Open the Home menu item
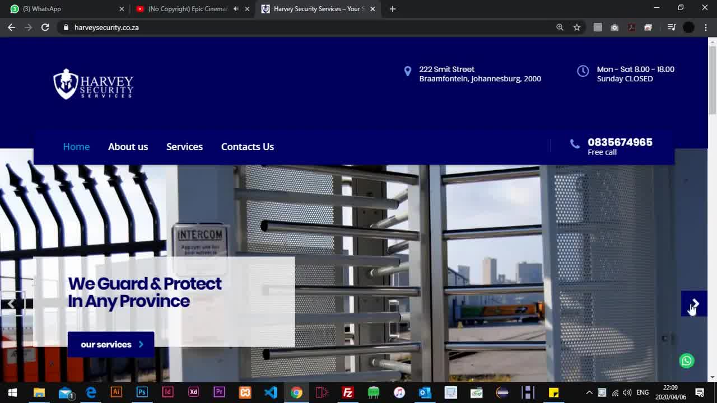The height and width of the screenshot is (403, 717). click(x=76, y=147)
